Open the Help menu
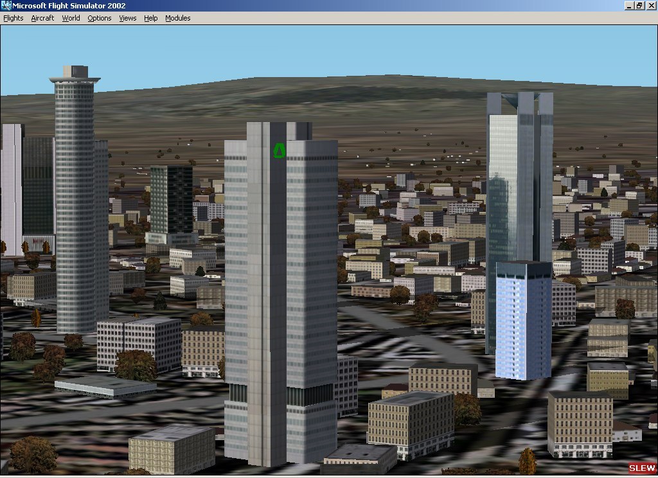The width and height of the screenshot is (658, 478). click(151, 18)
